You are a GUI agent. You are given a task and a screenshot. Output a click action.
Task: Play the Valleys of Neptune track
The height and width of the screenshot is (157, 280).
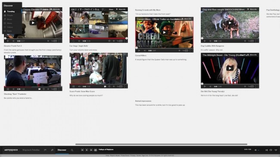click(87, 150)
